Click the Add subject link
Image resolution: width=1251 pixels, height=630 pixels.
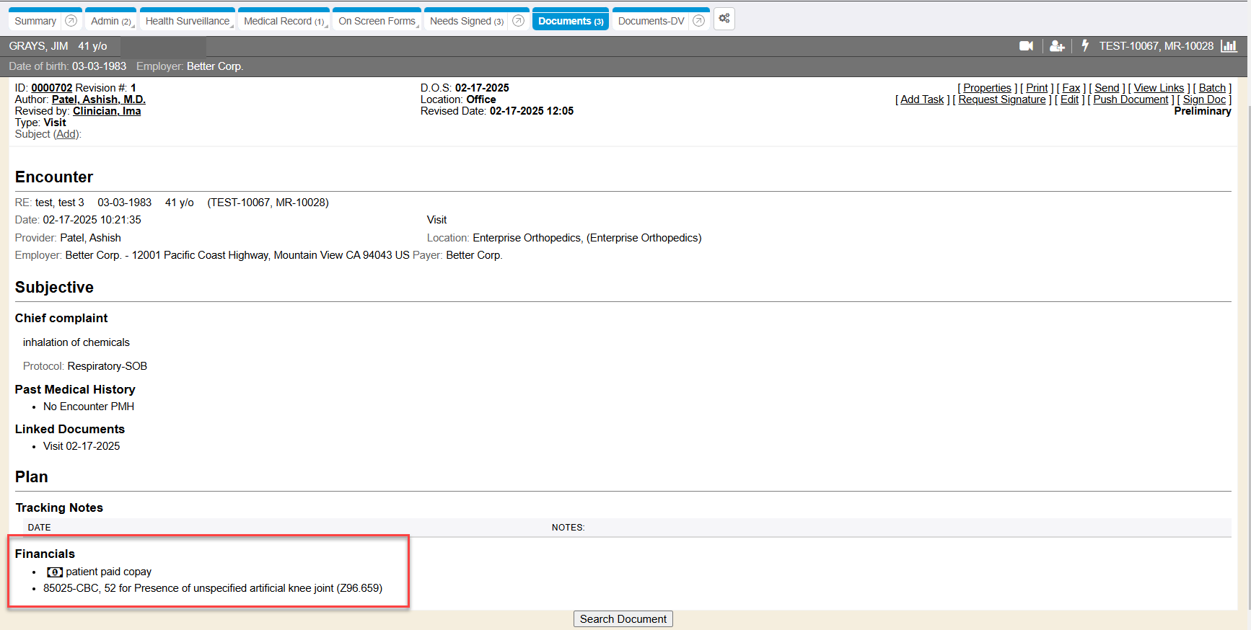(x=66, y=134)
